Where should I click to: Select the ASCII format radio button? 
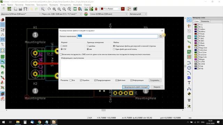pos(62,46)
